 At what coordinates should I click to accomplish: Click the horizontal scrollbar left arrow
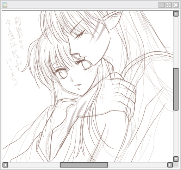point(5,165)
